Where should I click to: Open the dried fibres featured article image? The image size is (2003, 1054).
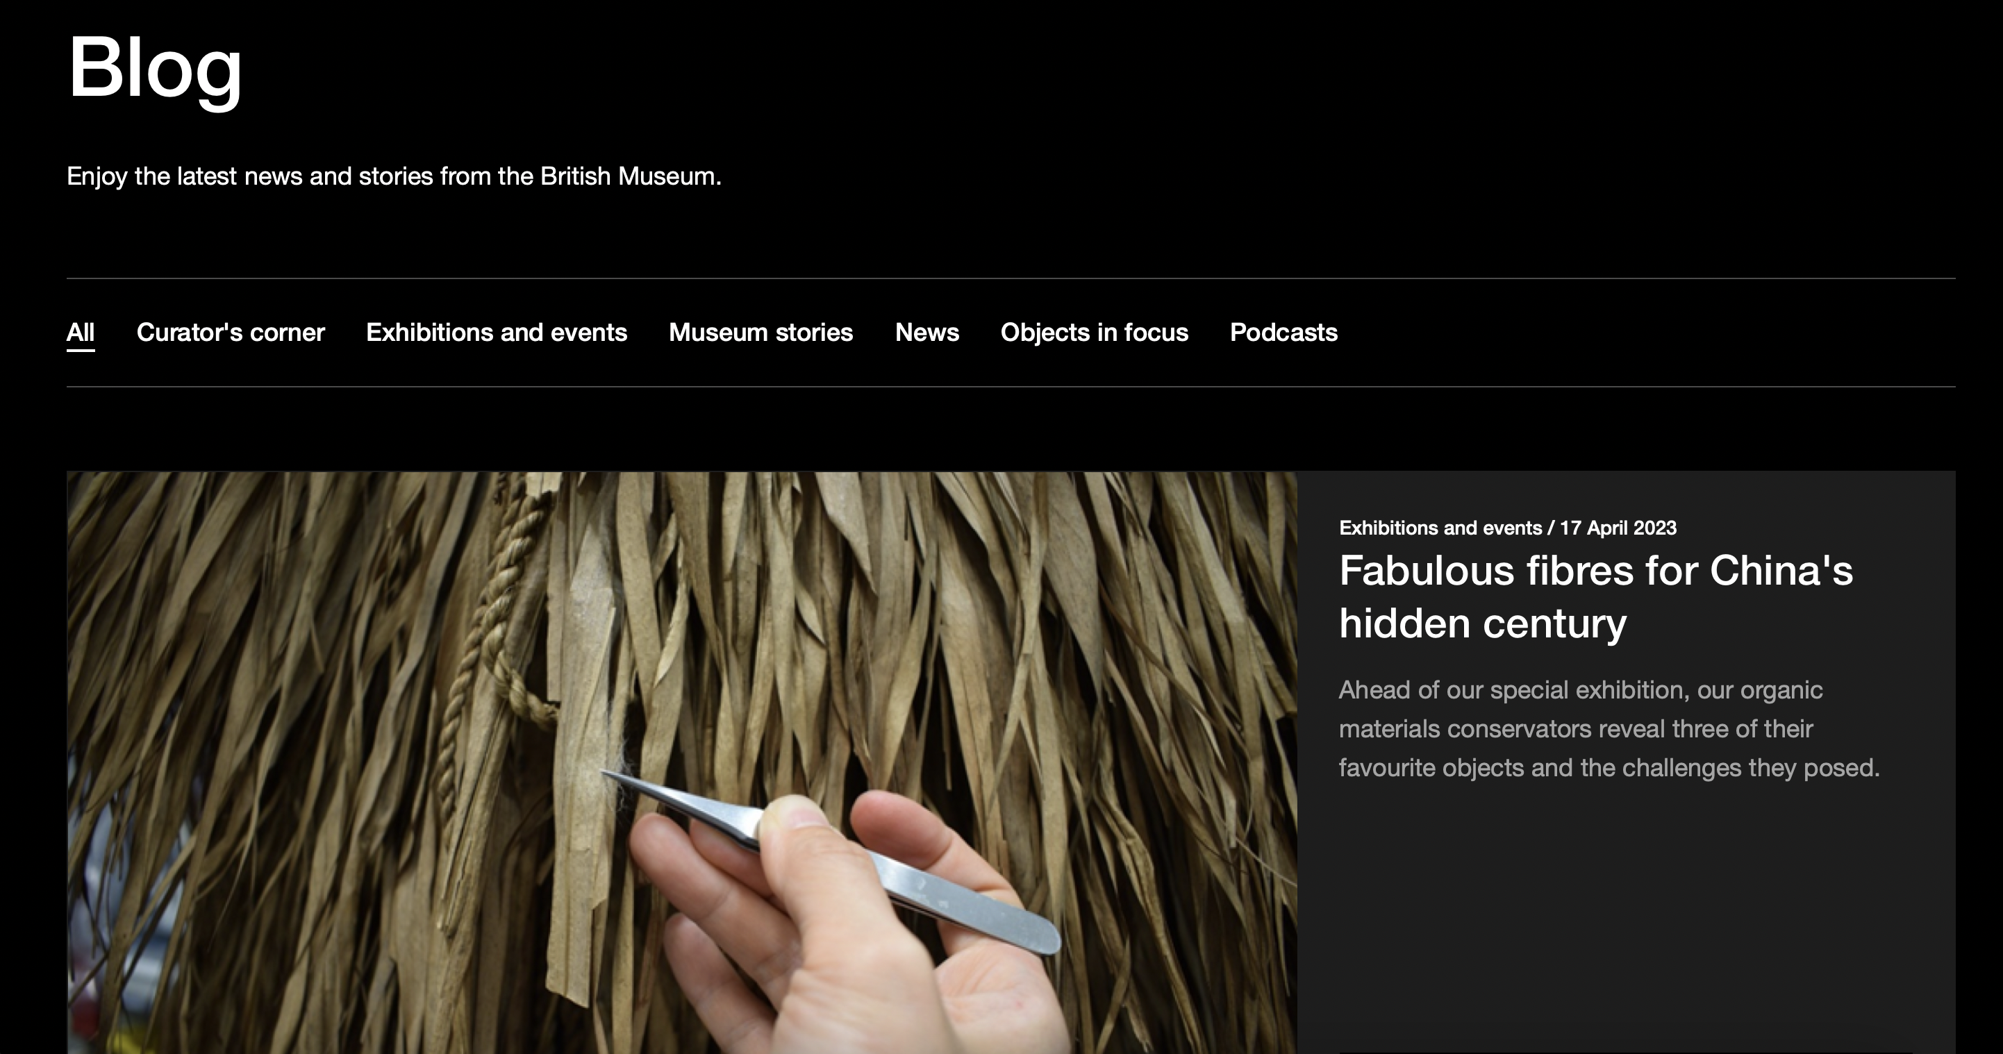click(x=682, y=762)
